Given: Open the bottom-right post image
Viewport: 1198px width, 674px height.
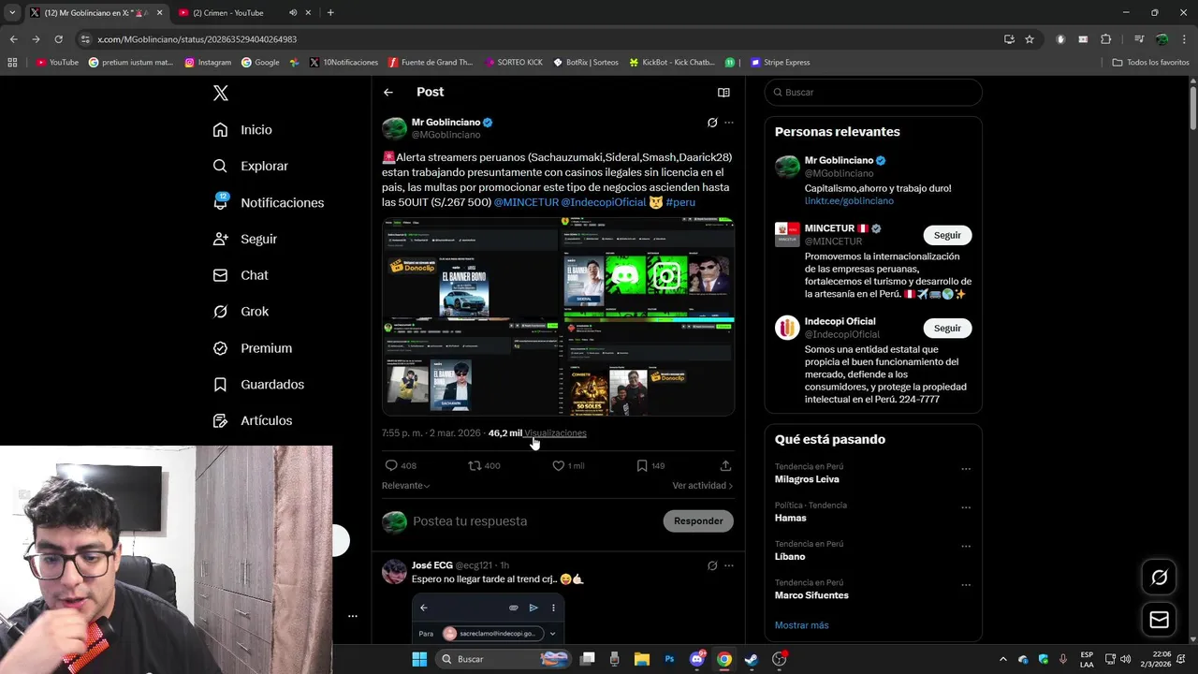Looking at the screenshot, I should [647, 367].
